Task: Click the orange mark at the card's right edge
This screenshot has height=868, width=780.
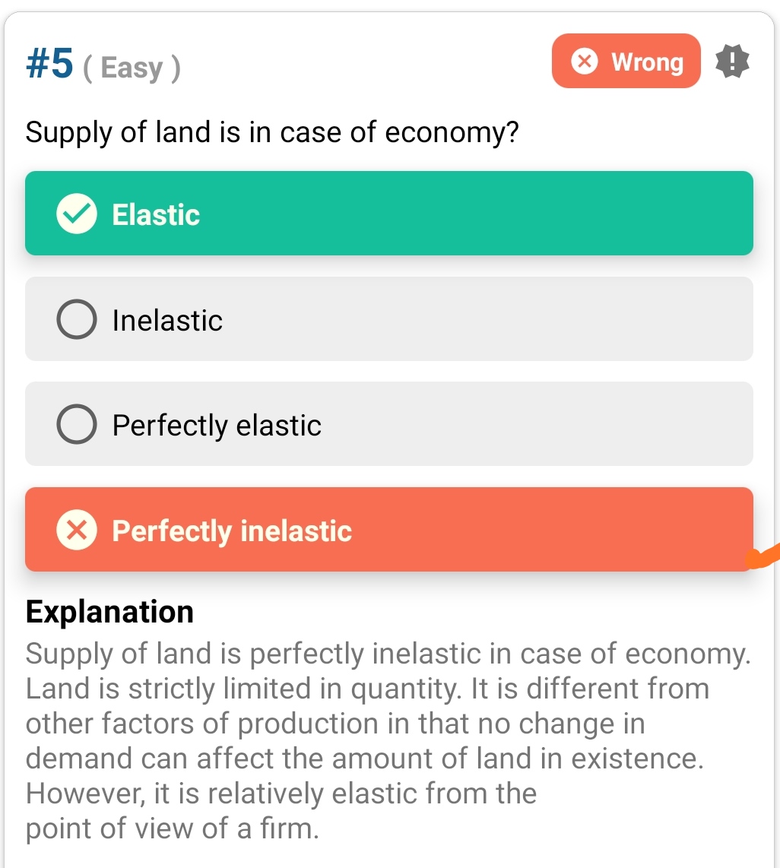Action: (763, 559)
